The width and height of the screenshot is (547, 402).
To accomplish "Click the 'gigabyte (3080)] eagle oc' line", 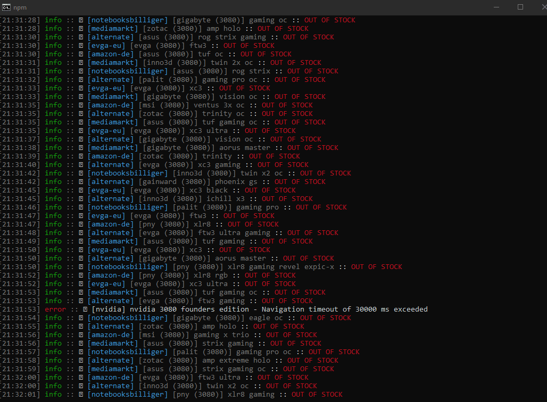I will [x=176, y=318].
